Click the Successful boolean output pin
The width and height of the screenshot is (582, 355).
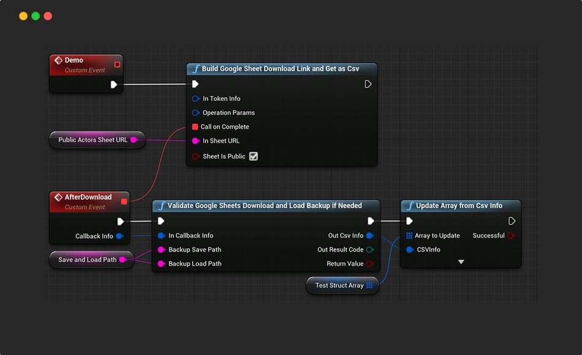511,236
